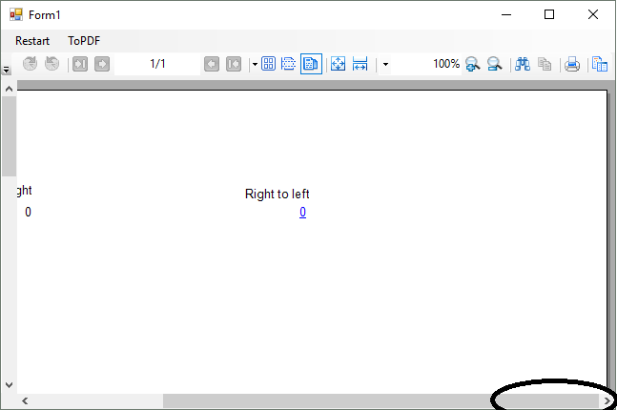Screen dimensions: 617x410
Task: Minimize the Form1 window
Action: 506,14
